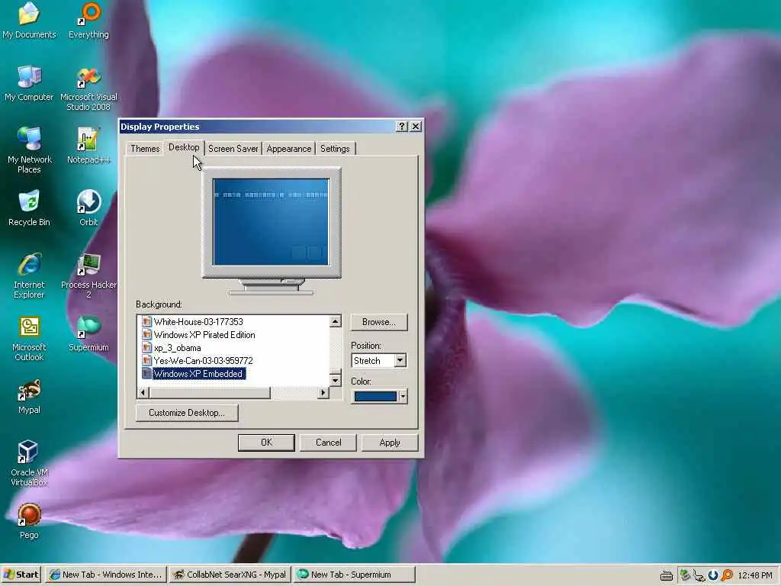Select the My Computer desktop icon
This screenshot has height=586, width=781.
point(29,83)
